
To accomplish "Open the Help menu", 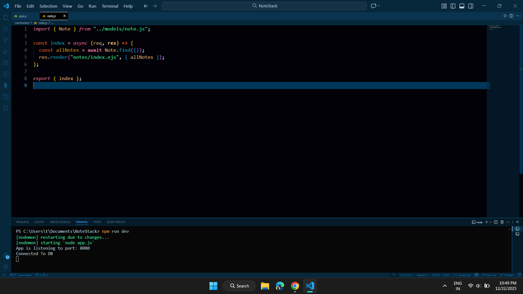I will pyautogui.click(x=128, y=6).
